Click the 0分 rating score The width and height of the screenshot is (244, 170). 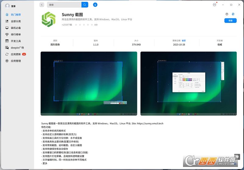(96, 25)
